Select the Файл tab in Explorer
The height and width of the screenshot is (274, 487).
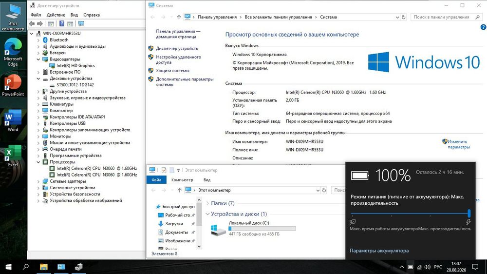tap(156, 180)
